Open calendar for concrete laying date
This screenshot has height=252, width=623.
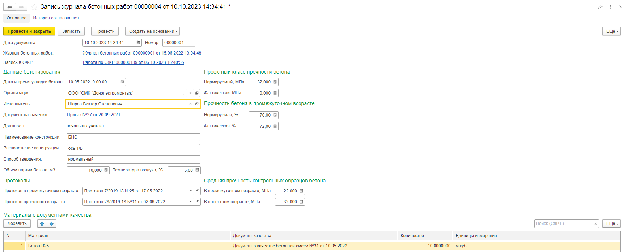pos(122,82)
